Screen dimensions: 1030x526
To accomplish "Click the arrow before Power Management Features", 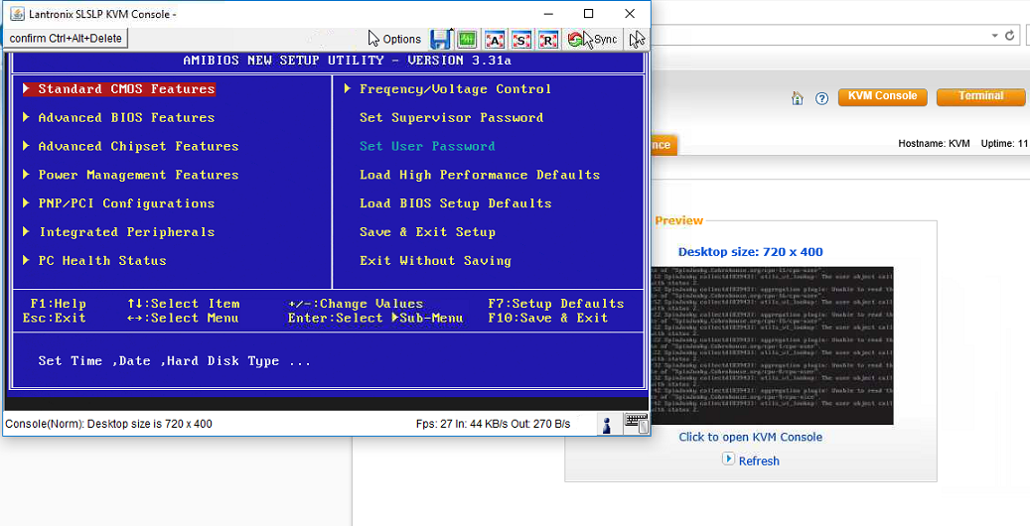I will tap(26, 175).
